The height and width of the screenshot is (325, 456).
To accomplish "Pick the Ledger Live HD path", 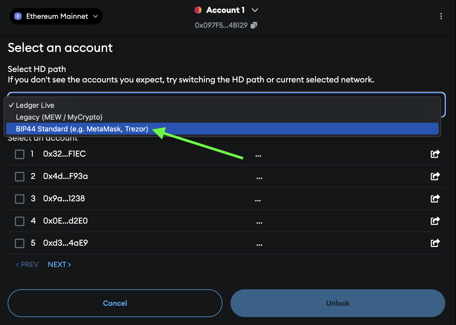I will point(35,105).
